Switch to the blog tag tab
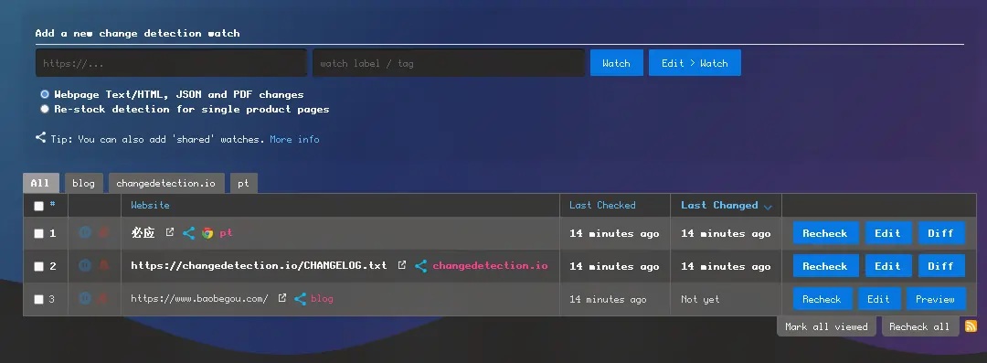 pos(84,183)
